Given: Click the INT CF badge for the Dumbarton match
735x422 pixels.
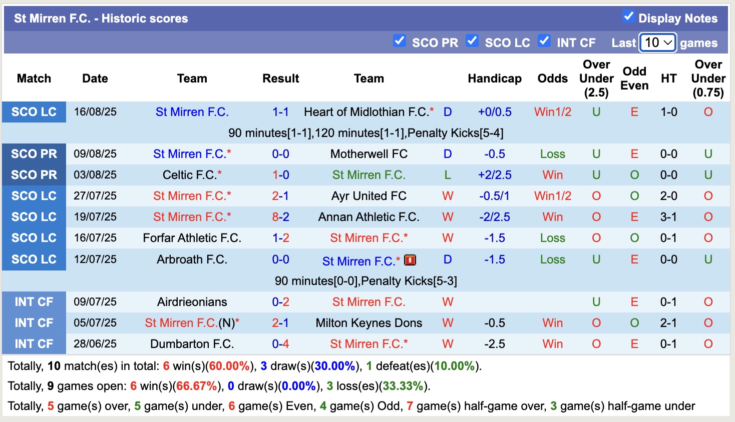Looking at the screenshot, I should 34,343.
